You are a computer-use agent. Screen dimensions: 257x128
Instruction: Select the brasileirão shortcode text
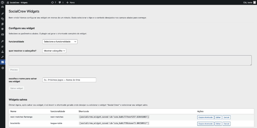pos(114,123)
